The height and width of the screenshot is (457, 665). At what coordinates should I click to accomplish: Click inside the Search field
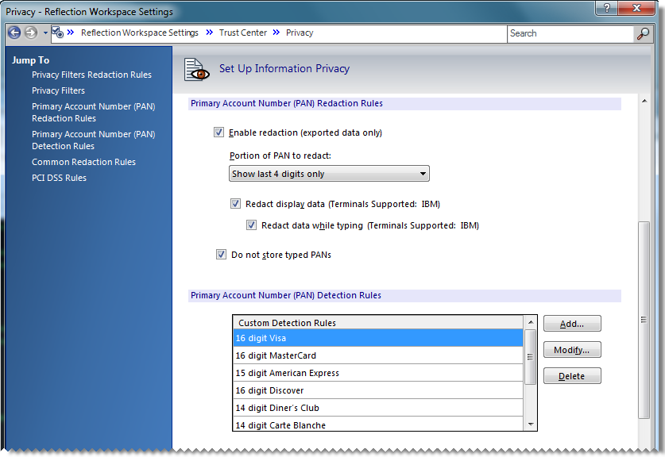click(570, 33)
